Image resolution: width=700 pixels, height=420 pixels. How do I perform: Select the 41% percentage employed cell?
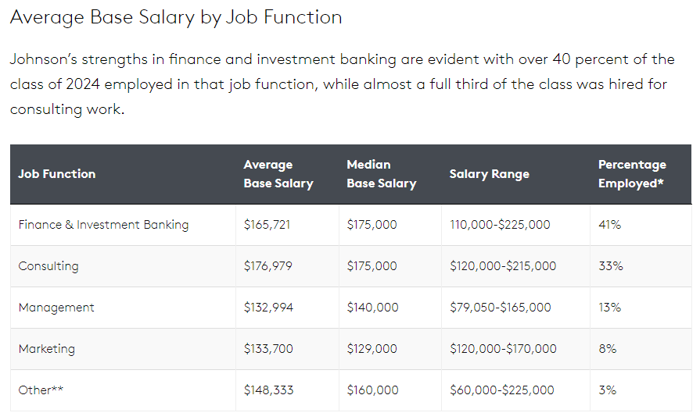pos(609,225)
